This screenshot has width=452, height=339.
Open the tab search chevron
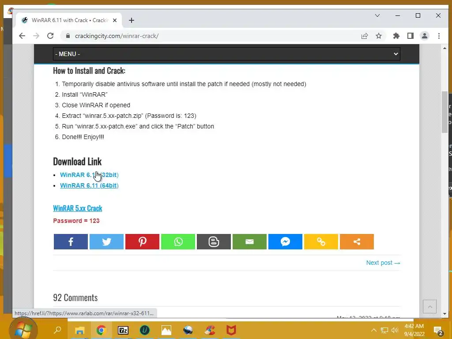(377, 15)
